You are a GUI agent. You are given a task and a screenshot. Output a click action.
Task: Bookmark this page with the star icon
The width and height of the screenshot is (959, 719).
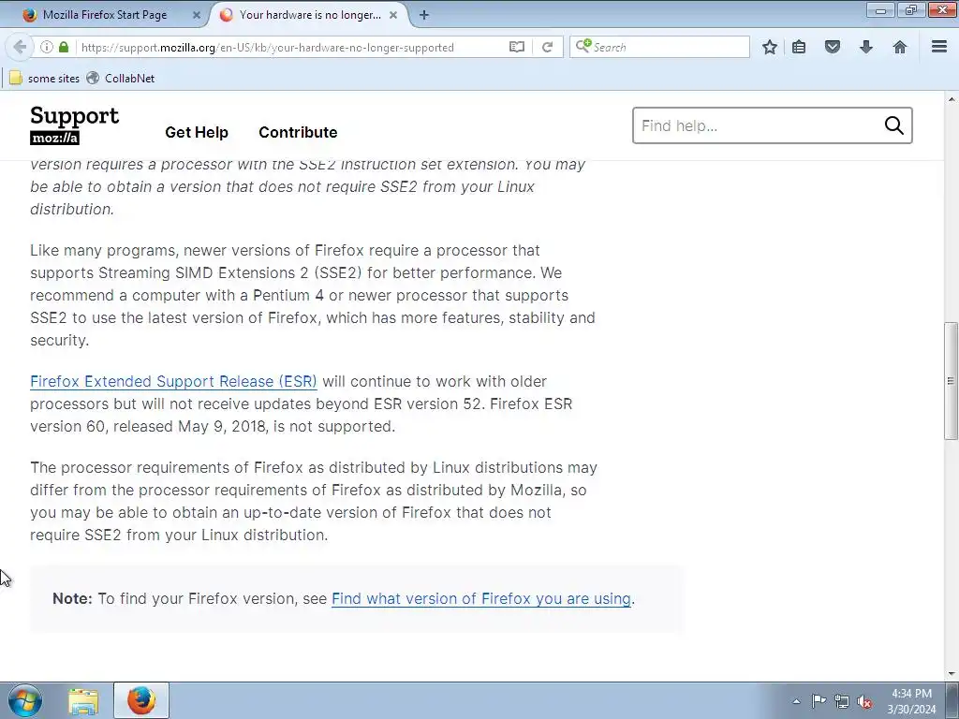[x=770, y=47]
